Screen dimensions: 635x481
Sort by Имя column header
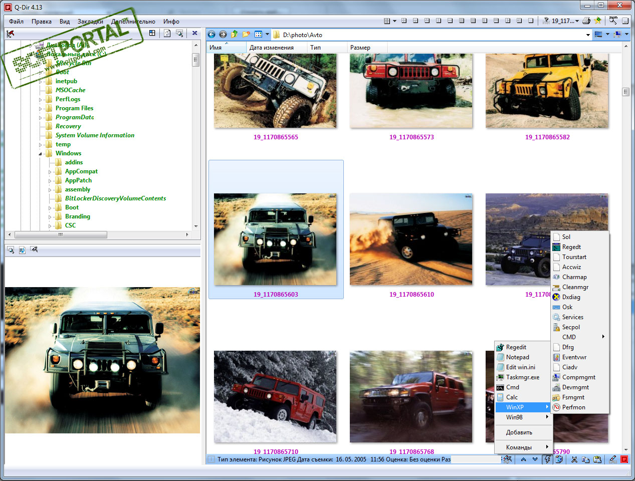[227, 48]
